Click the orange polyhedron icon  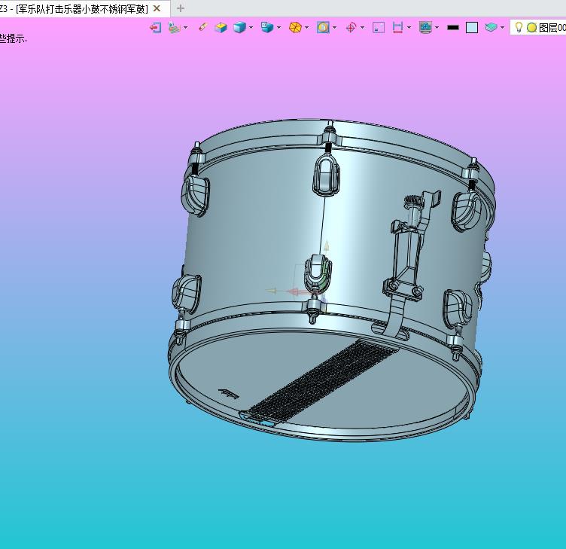pos(295,27)
